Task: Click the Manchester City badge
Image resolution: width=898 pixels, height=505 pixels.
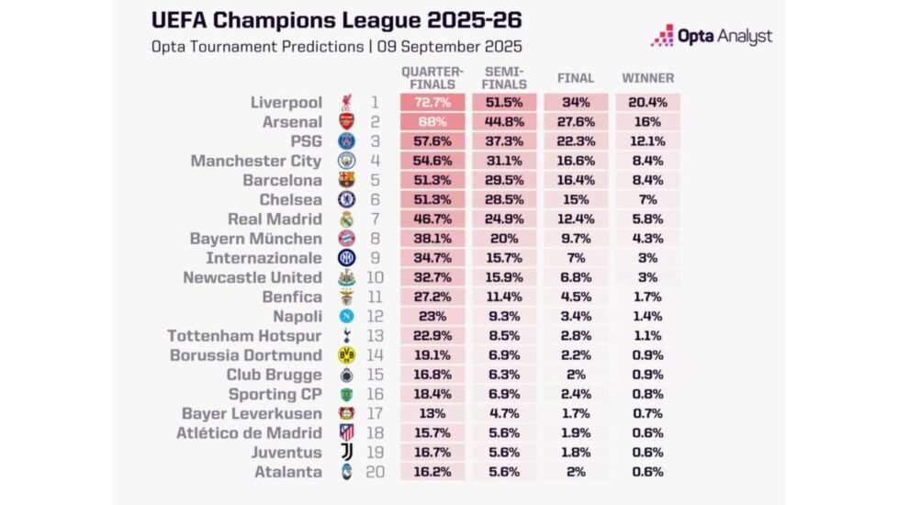Action: point(346,161)
